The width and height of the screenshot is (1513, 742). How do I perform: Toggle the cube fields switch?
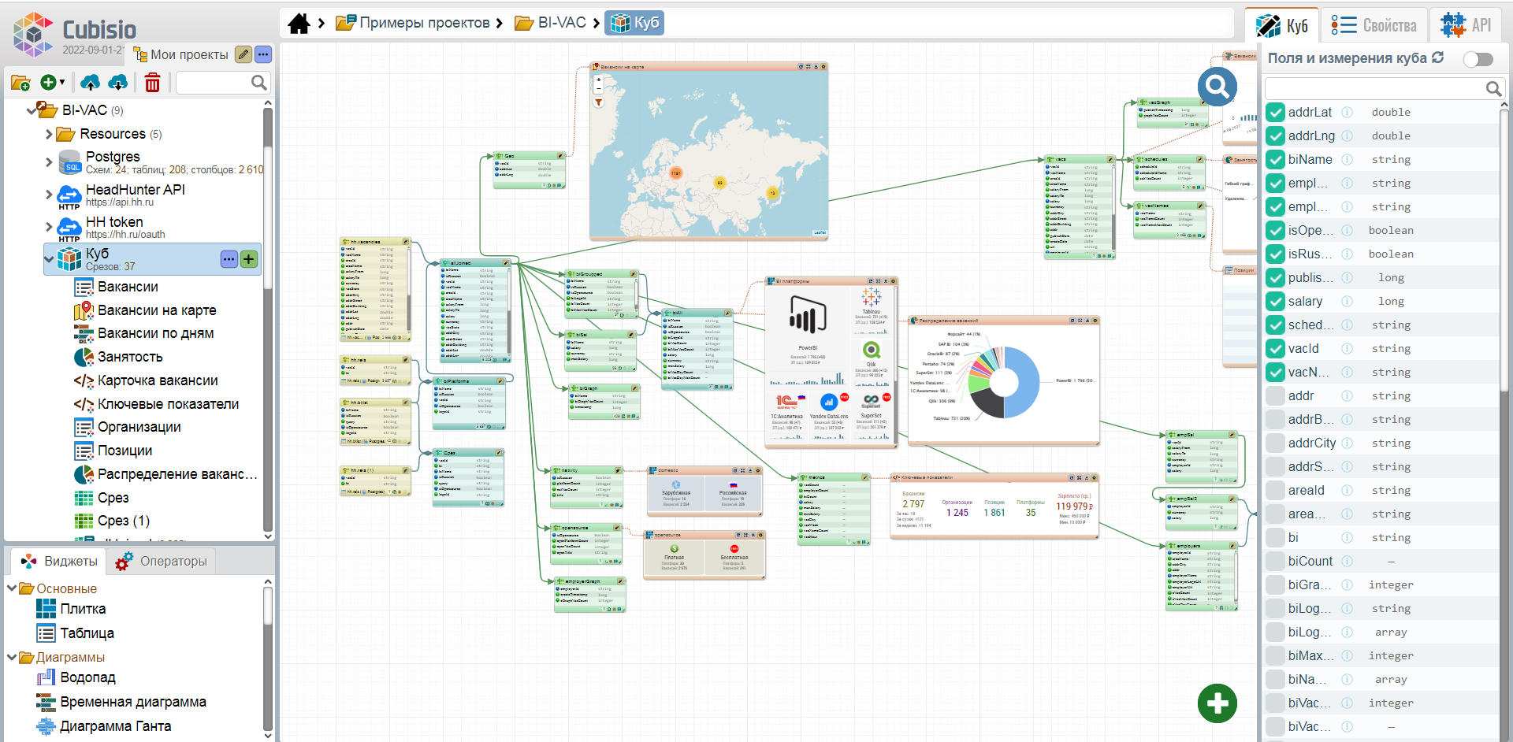(1478, 59)
